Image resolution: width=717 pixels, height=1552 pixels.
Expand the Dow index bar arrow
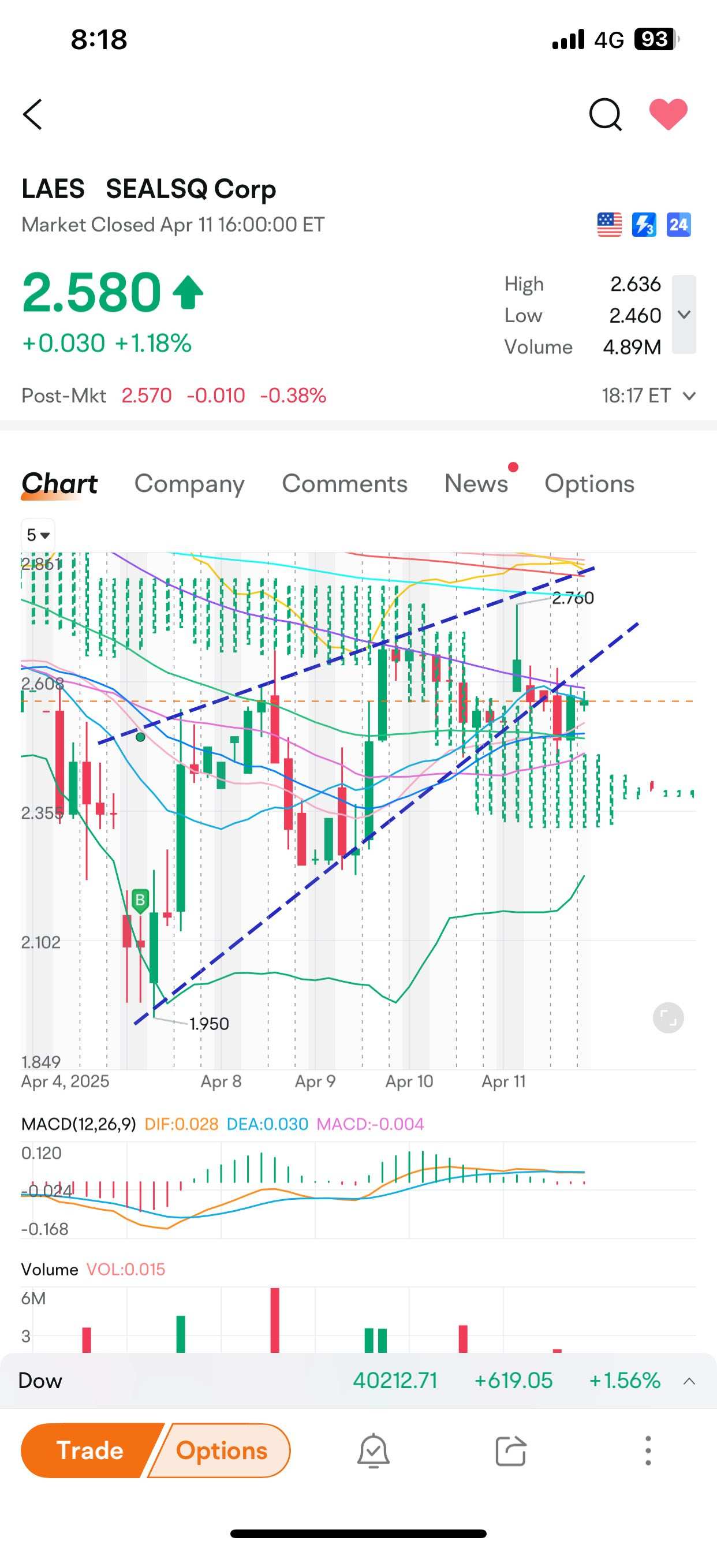(x=689, y=1381)
